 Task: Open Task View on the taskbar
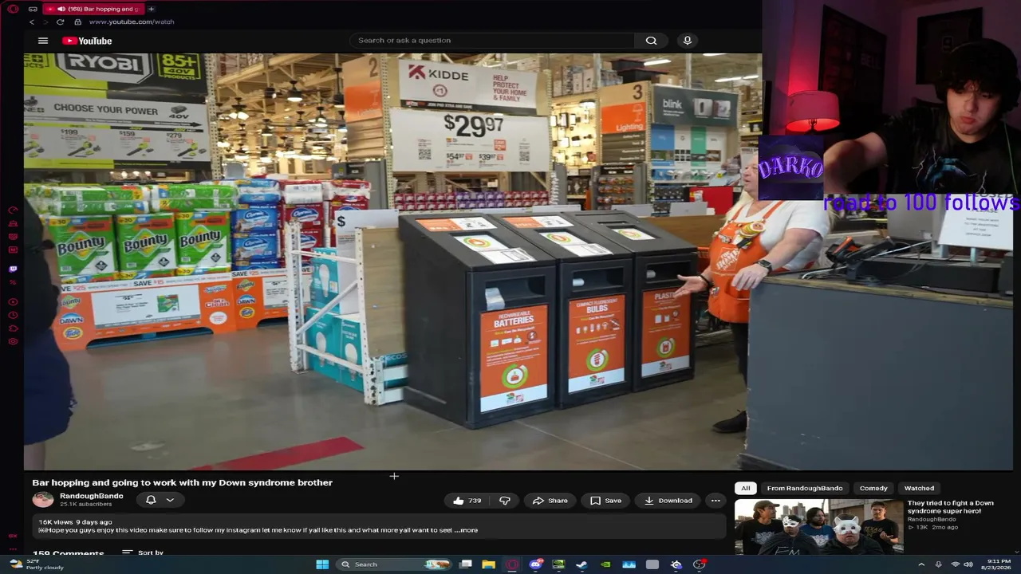[x=465, y=564]
